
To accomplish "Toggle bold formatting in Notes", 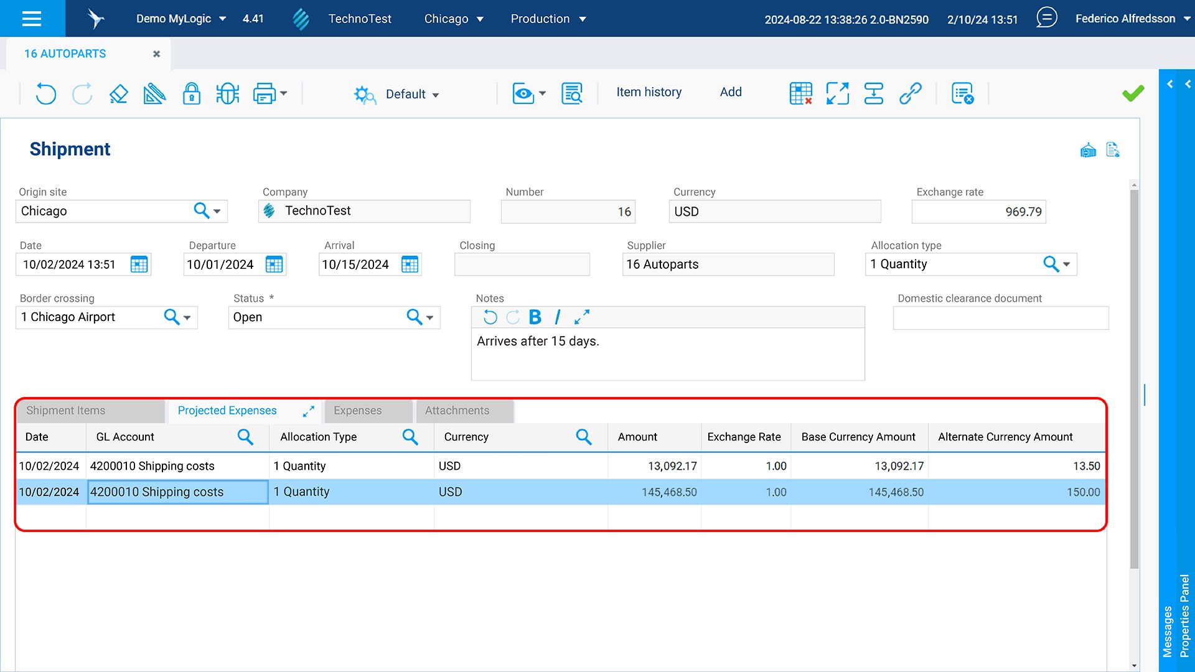I will (535, 317).
